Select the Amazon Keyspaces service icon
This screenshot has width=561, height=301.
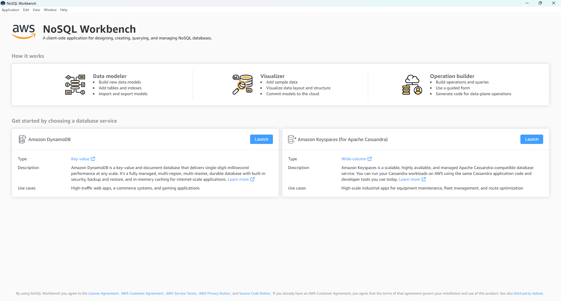(292, 139)
